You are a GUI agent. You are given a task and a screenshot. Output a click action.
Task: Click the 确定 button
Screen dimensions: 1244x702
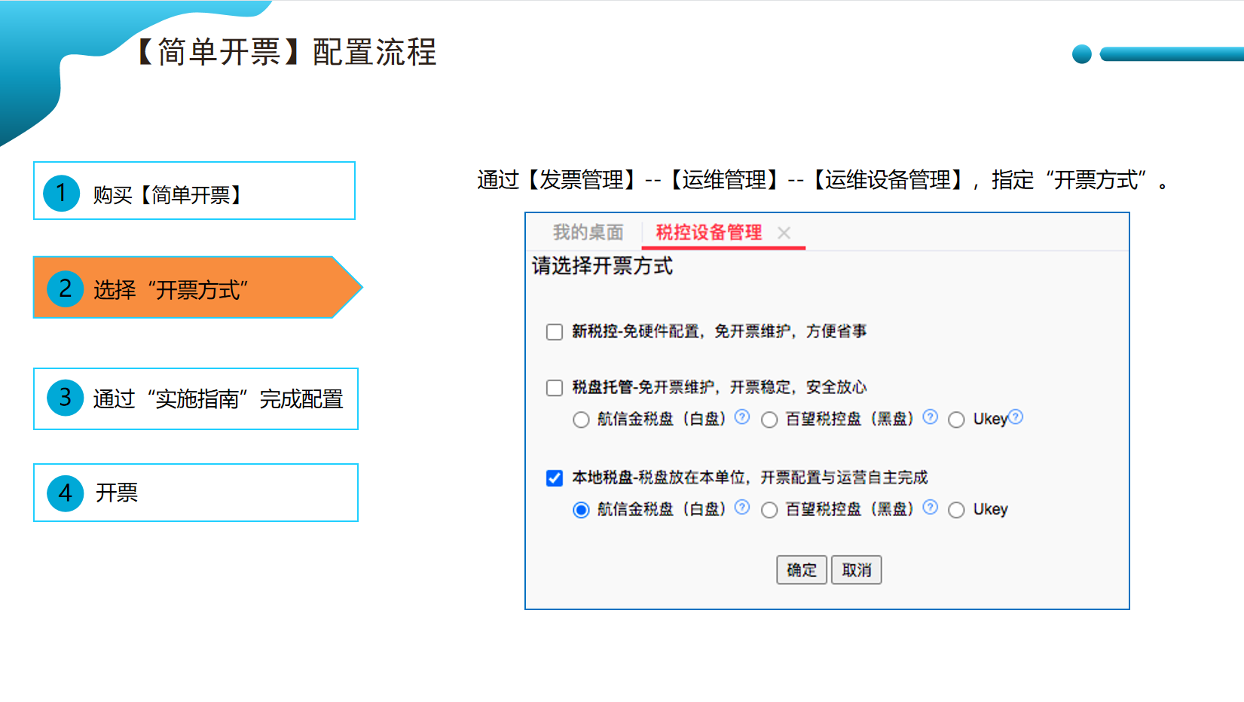(x=802, y=570)
